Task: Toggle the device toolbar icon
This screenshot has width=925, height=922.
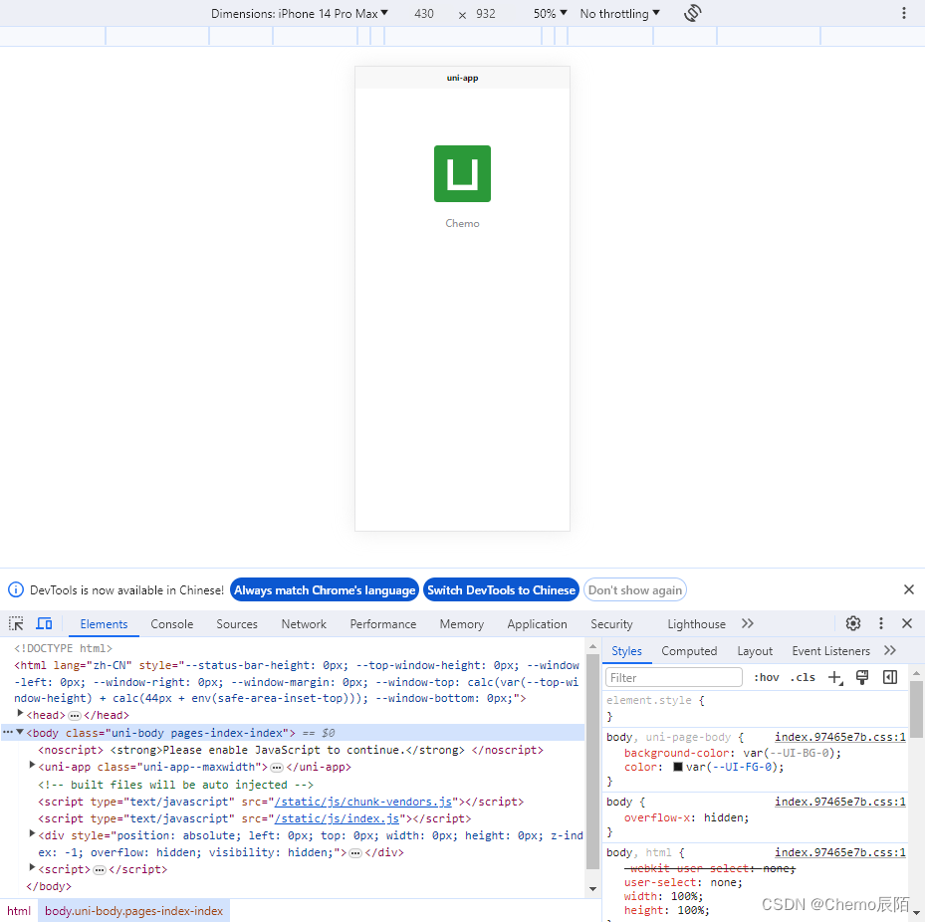Action: pos(44,623)
